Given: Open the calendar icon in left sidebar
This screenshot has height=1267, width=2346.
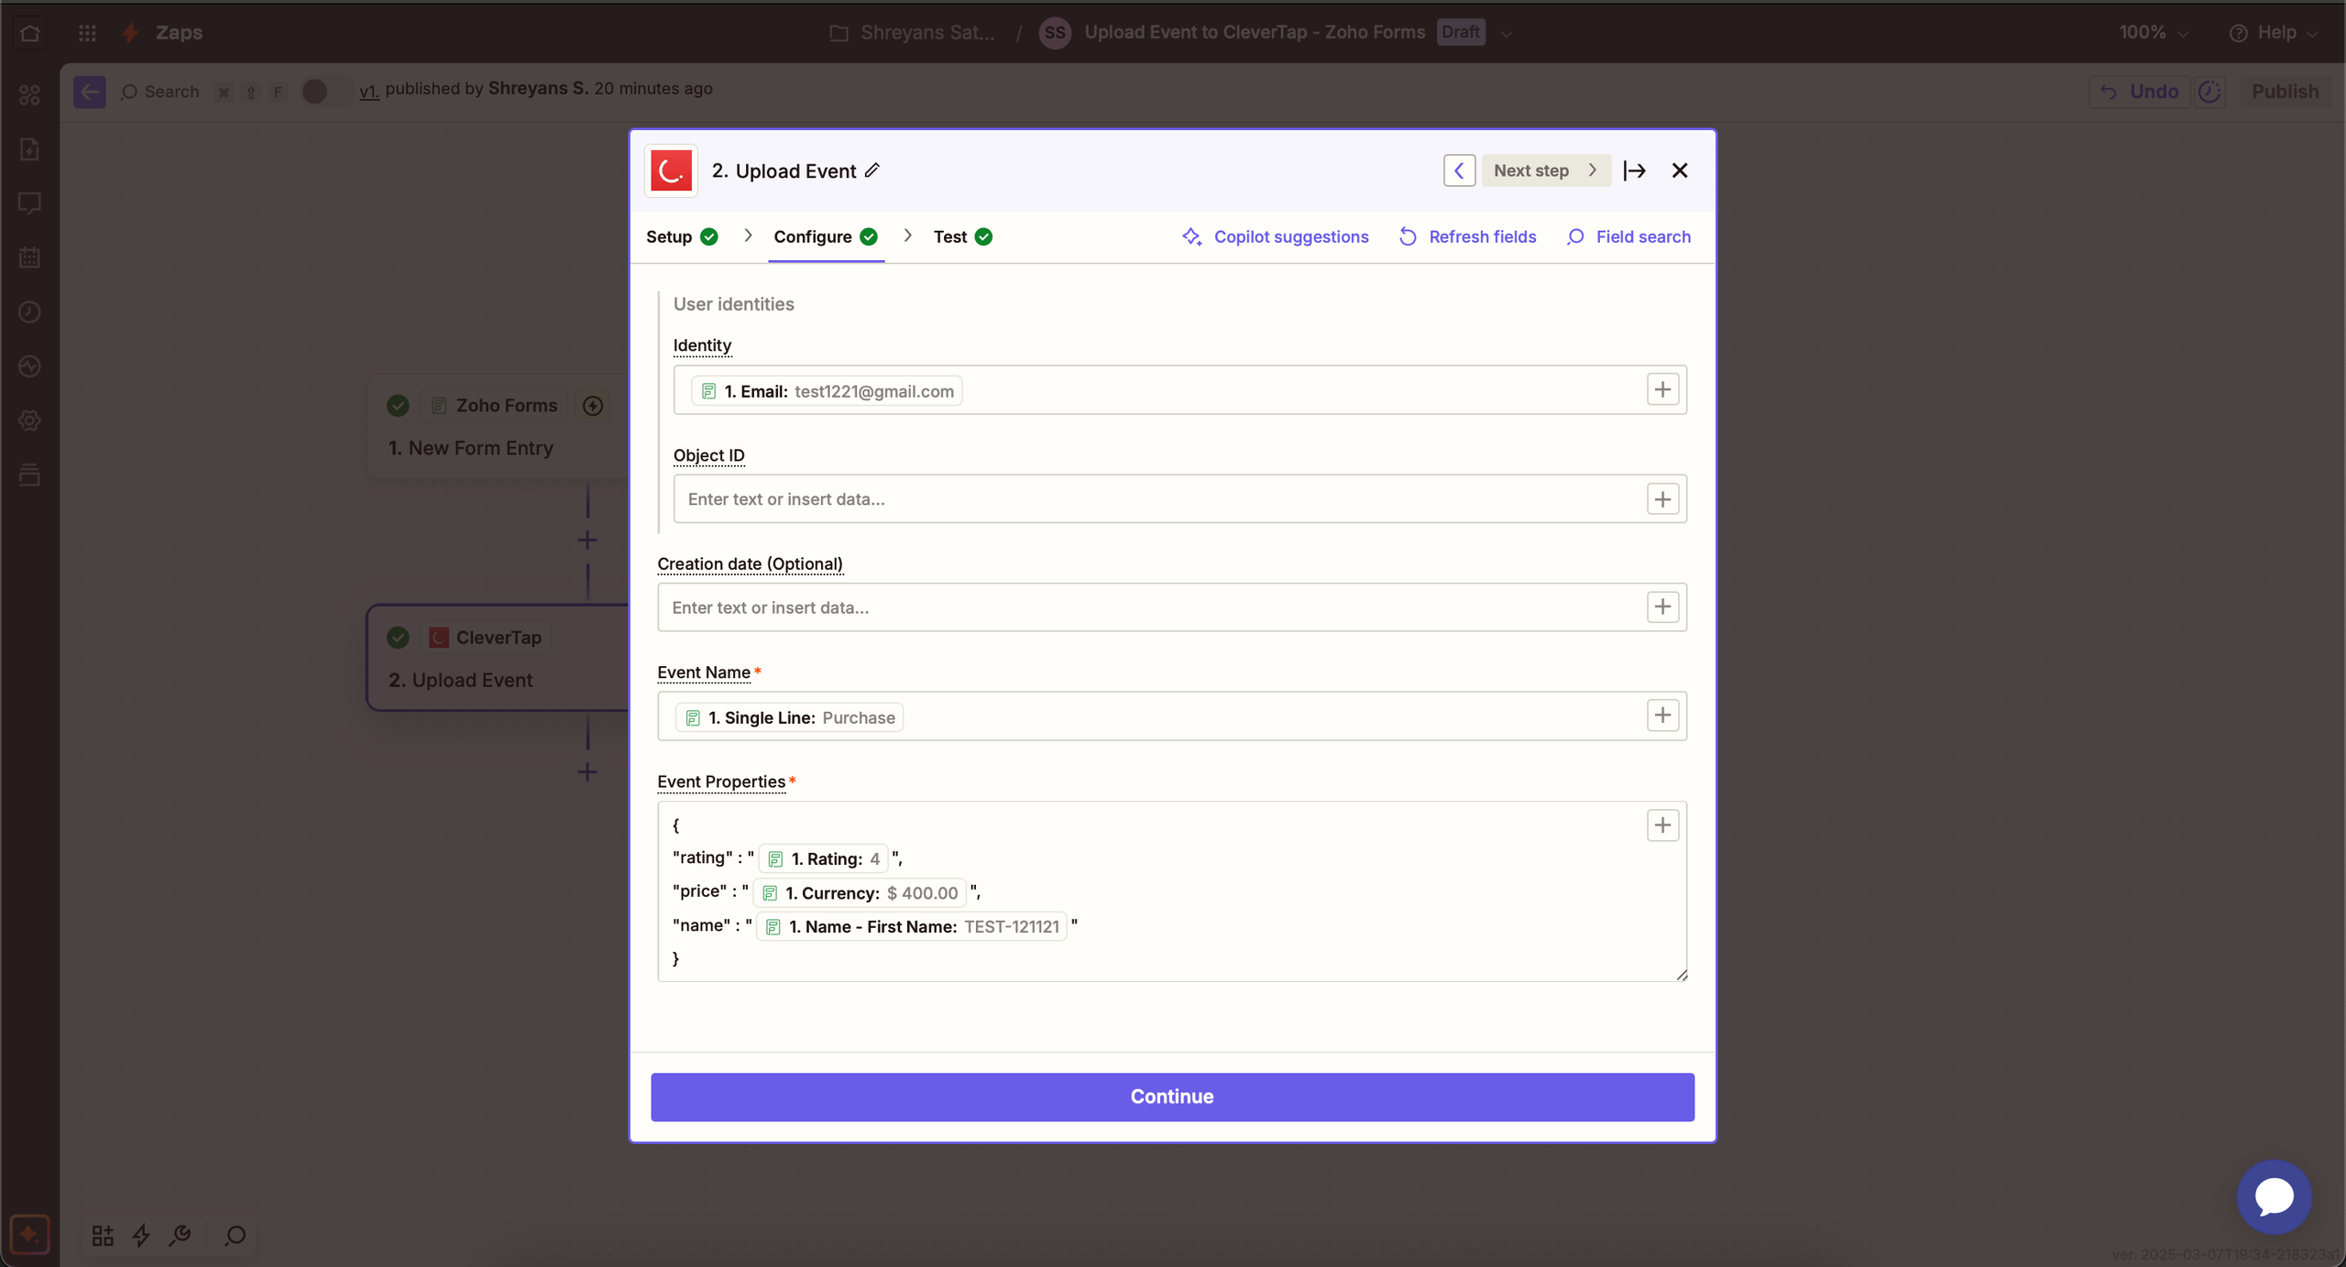Looking at the screenshot, I should point(29,257).
